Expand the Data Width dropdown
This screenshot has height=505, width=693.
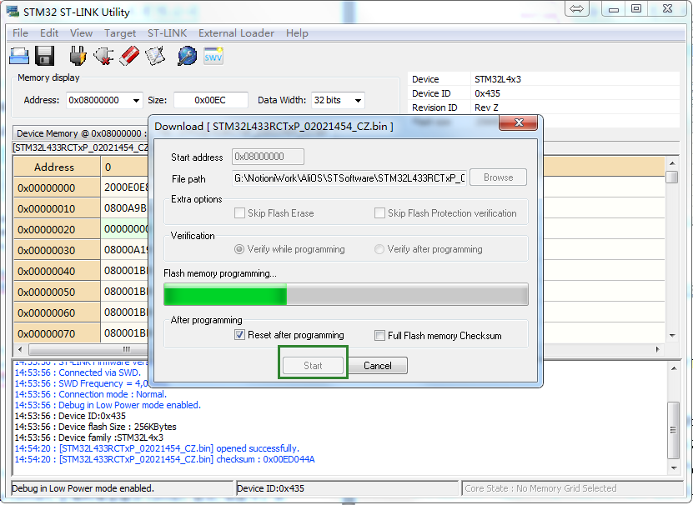pyautogui.click(x=358, y=100)
